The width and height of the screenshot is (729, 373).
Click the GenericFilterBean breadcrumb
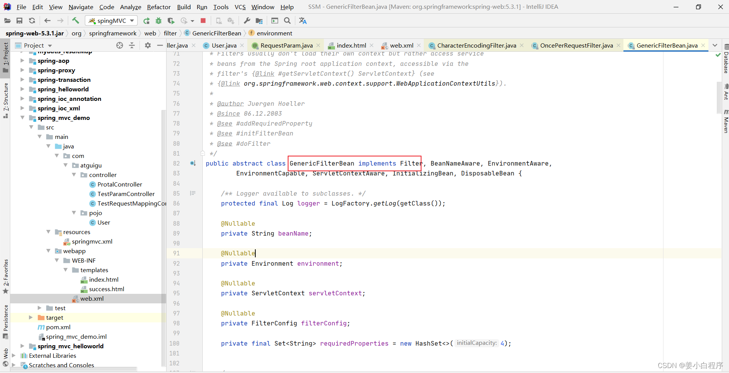(216, 33)
